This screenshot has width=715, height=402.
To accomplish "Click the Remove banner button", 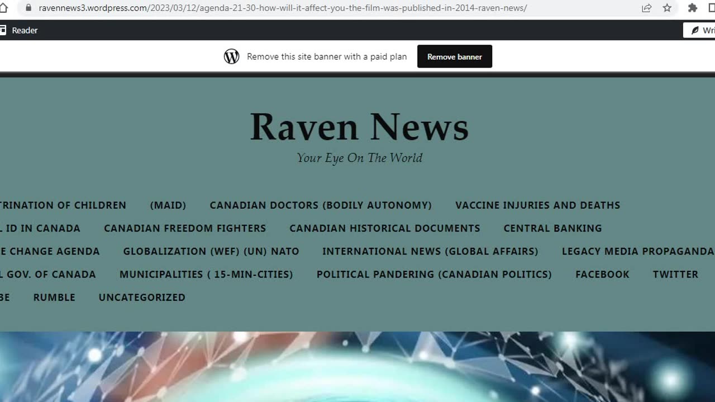I will pos(455,56).
